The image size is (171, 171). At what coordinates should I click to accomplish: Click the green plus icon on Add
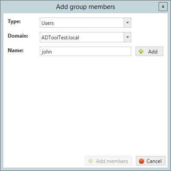(141, 51)
